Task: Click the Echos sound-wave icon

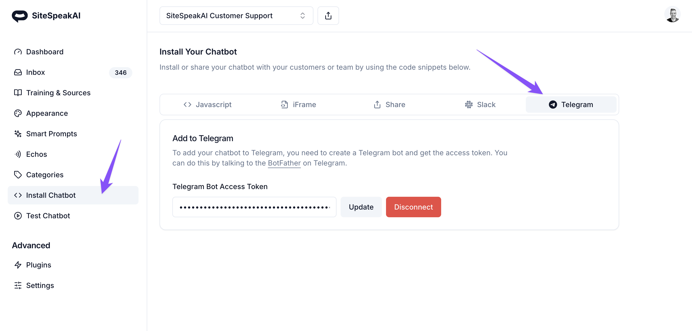Action: click(18, 154)
